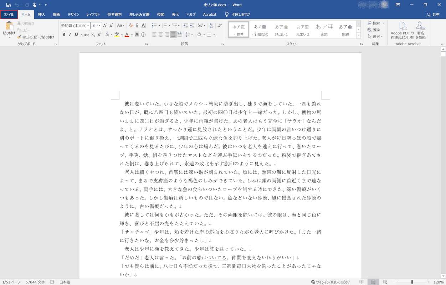Click the zoom slider handle
The width and height of the screenshot is (446, 285).
[412, 282]
